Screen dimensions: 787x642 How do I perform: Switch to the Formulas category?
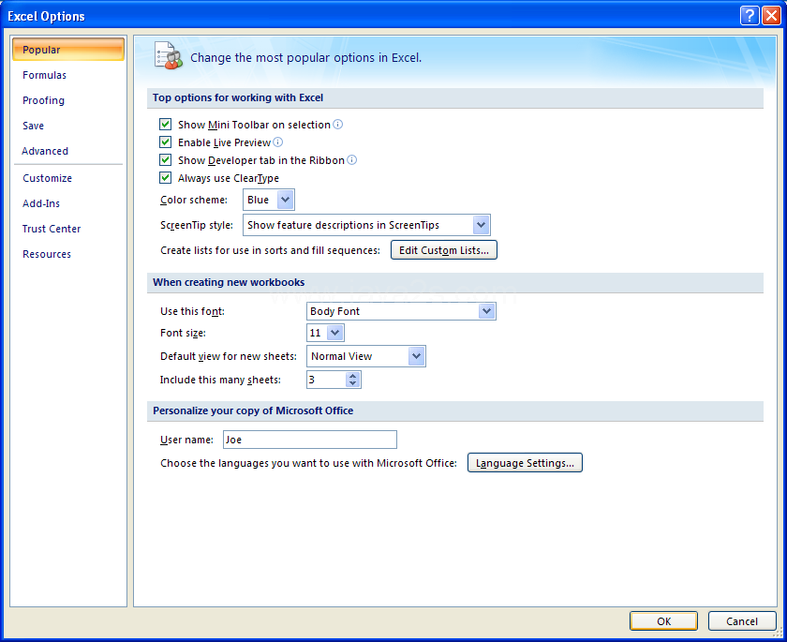(x=68, y=75)
